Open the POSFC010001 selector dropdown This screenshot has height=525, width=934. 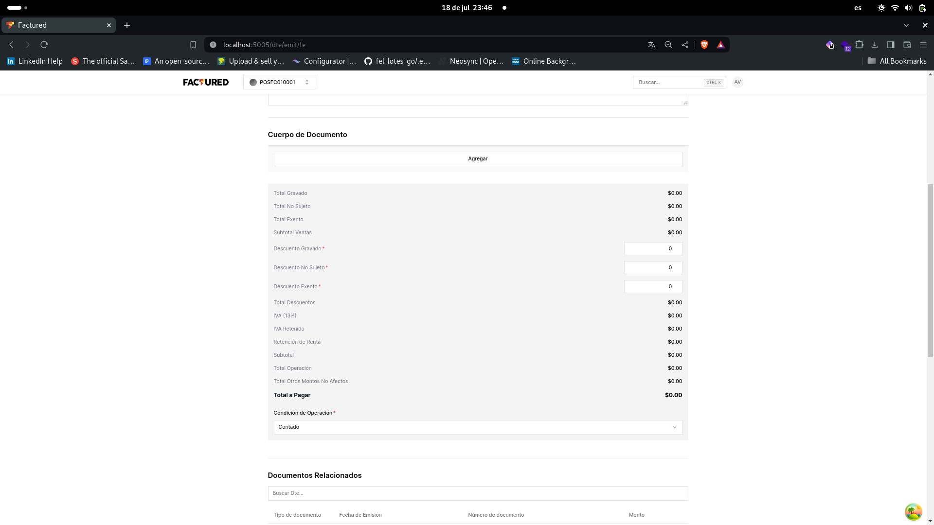click(279, 82)
